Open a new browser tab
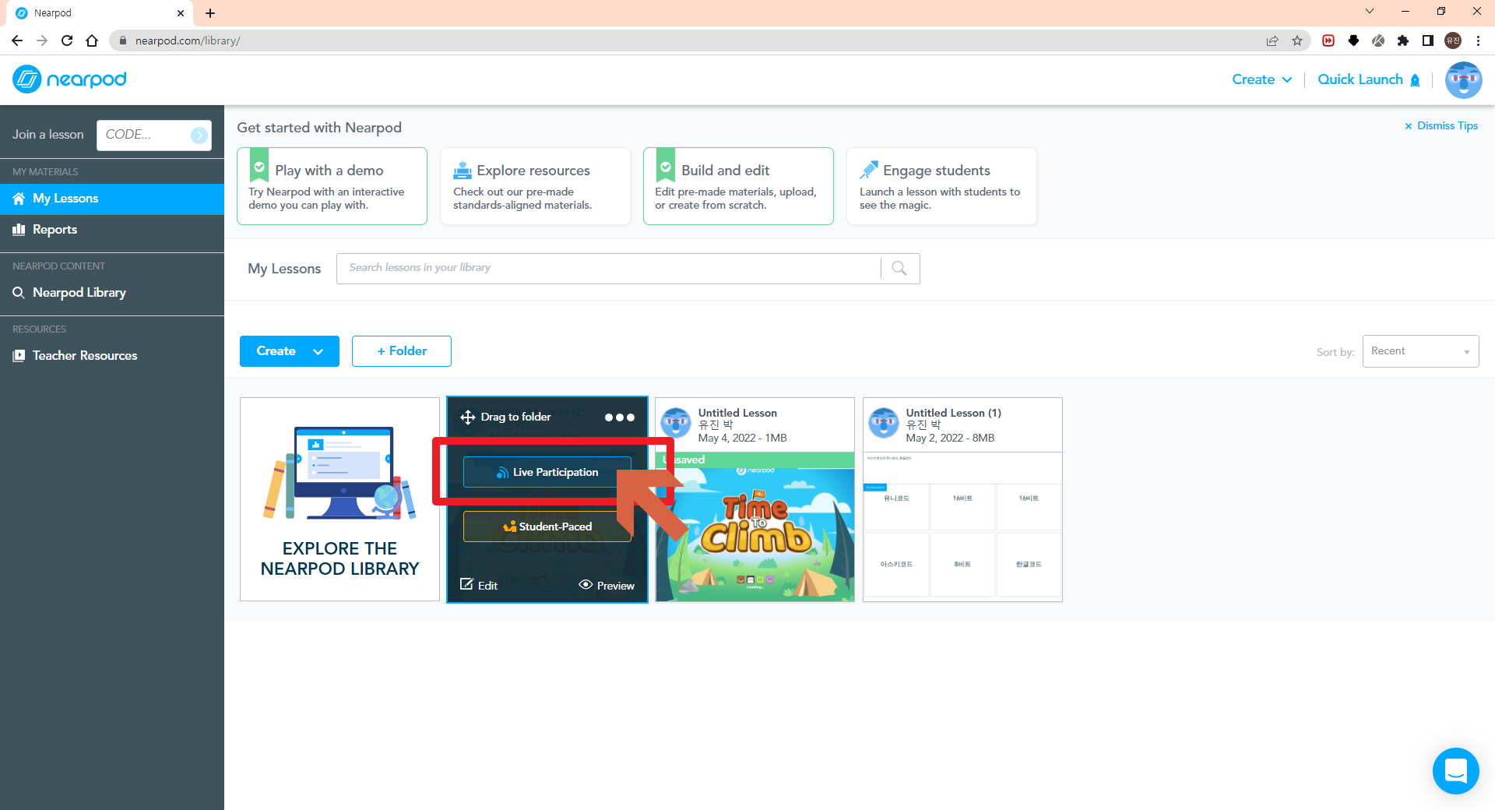The image size is (1495, 810). [x=210, y=13]
